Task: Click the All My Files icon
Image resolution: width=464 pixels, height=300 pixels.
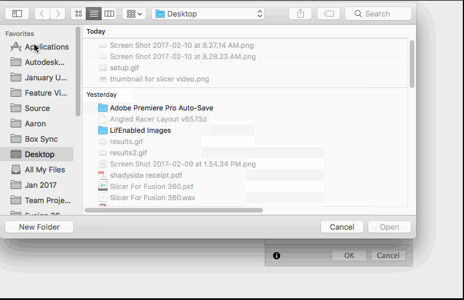Action: 16,169
